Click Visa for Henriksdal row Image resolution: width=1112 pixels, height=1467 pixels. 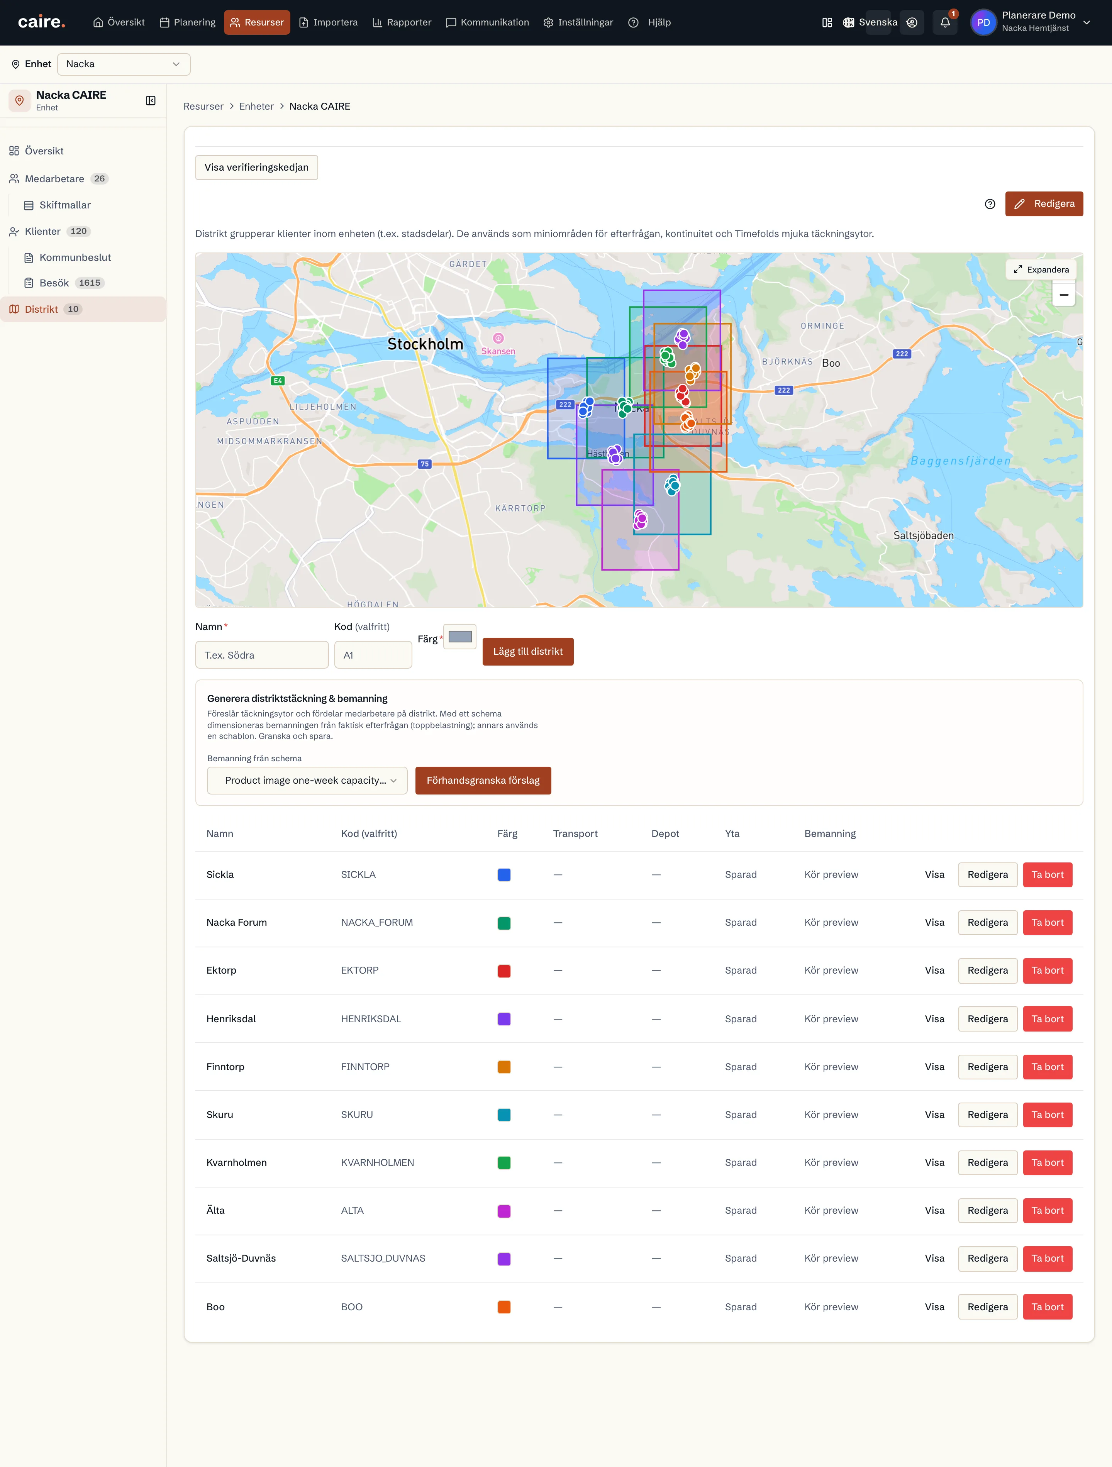(x=934, y=1019)
